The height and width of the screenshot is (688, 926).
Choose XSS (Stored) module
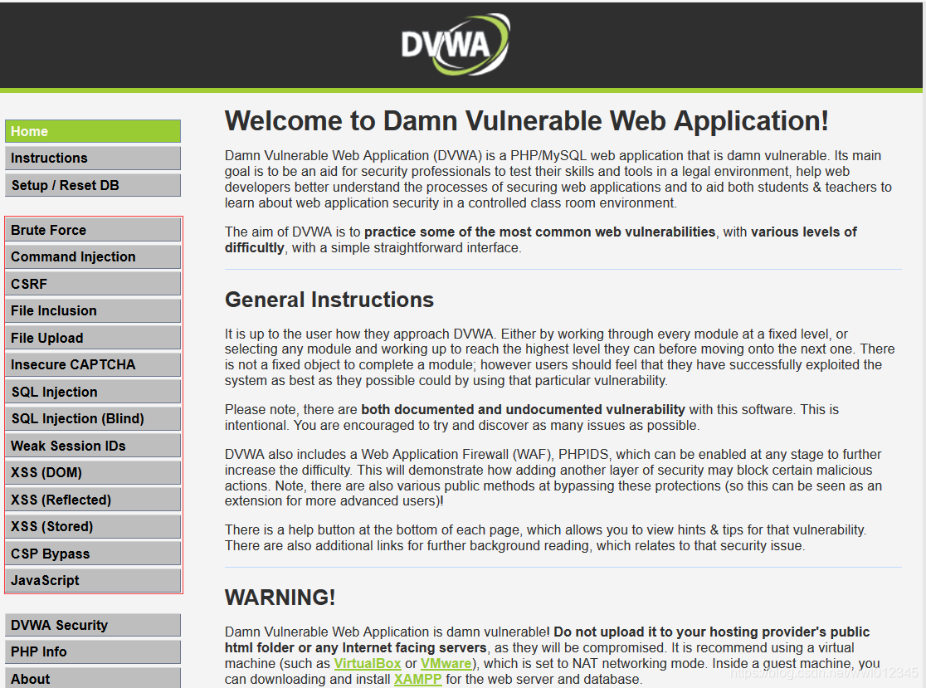(x=93, y=527)
